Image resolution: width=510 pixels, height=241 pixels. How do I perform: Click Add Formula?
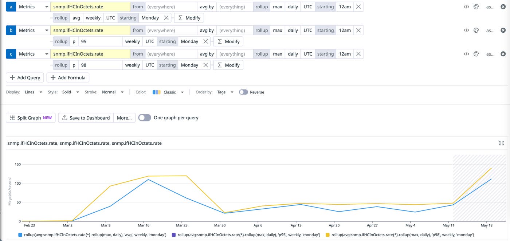68,77
